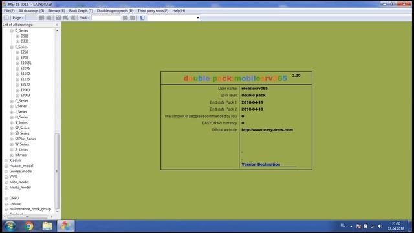This screenshot has height=233, width=414.
Task: Collapse the E_Series tree node
Action: point(12,47)
